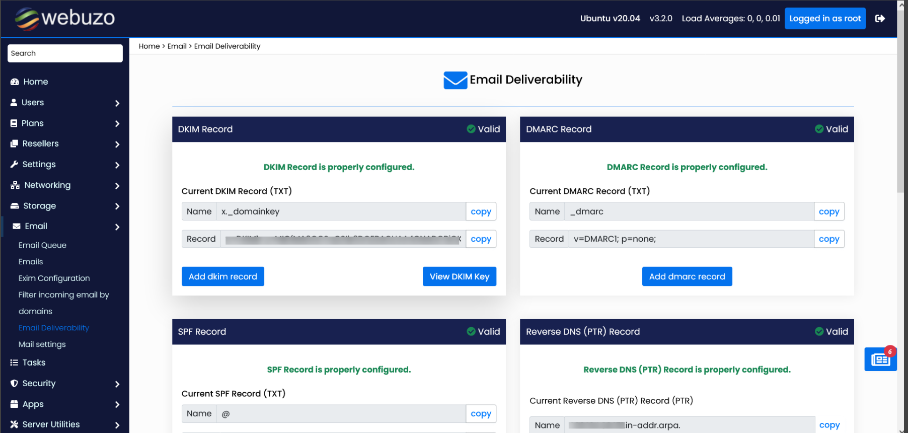Image resolution: width=908 pixels, height=433 pixels.
Task: Expand the Networking sidebar section
Action: [x=117, y=185]
